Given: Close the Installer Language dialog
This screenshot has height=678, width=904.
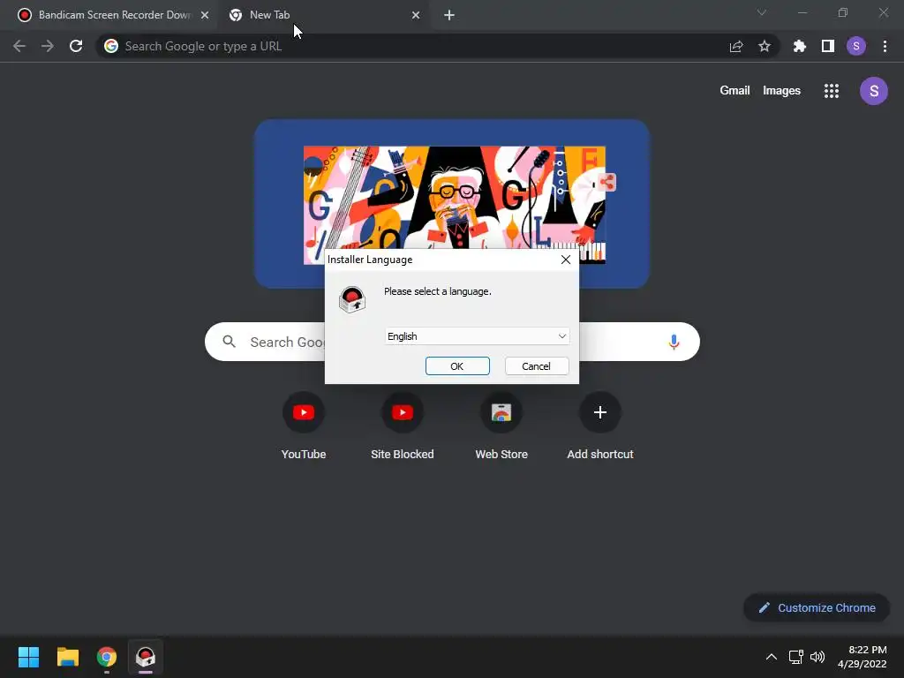Looking at the screenshot, I should pyautogui.click(x=566, y=260).
